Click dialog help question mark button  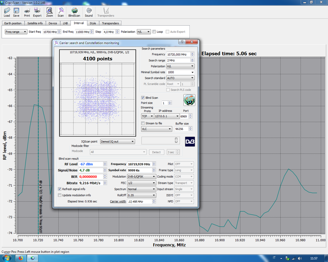[x=182, y=42]
